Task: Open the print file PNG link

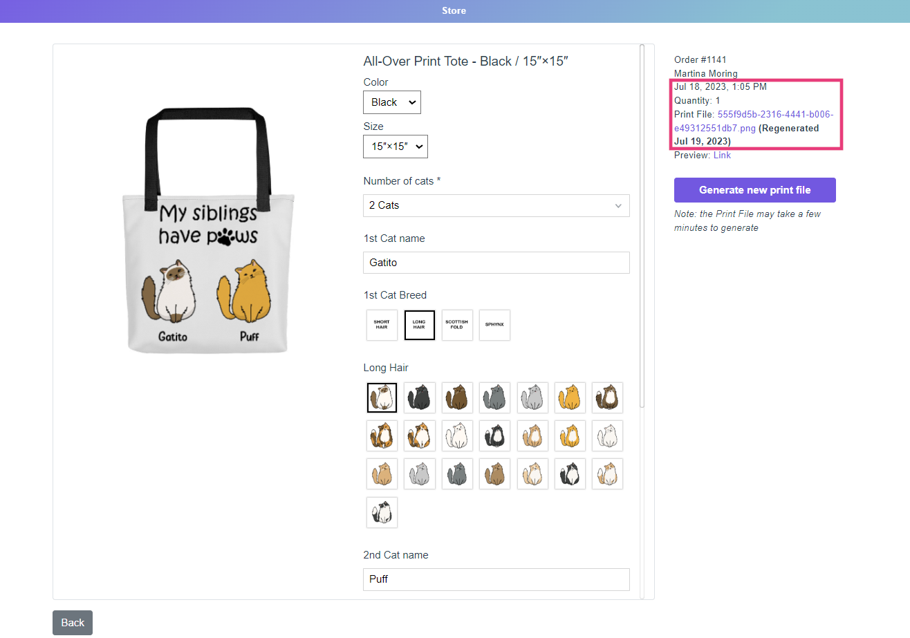Action: click(775, 115)
